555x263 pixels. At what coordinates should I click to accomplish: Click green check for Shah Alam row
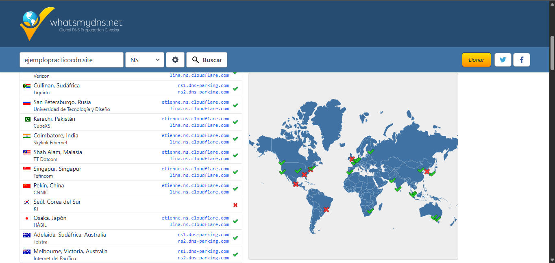[x=235, y=155]
